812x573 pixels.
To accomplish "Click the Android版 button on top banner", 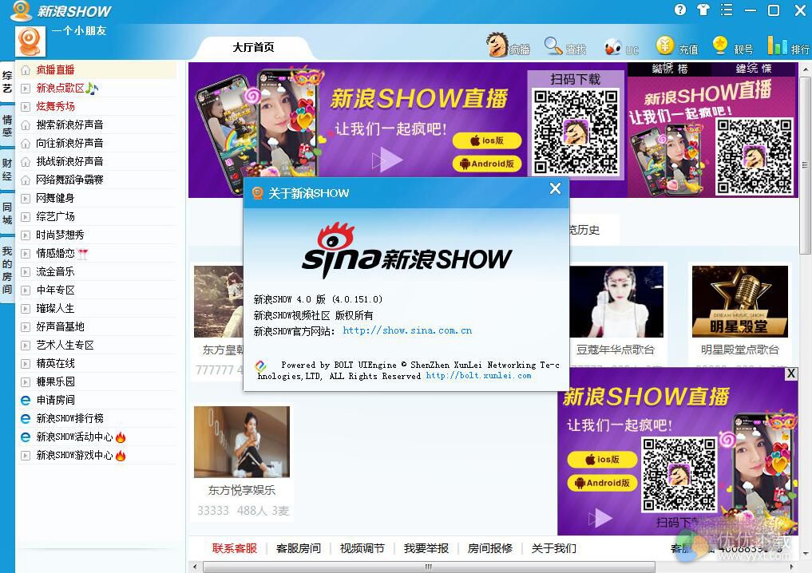I will 487,164.
